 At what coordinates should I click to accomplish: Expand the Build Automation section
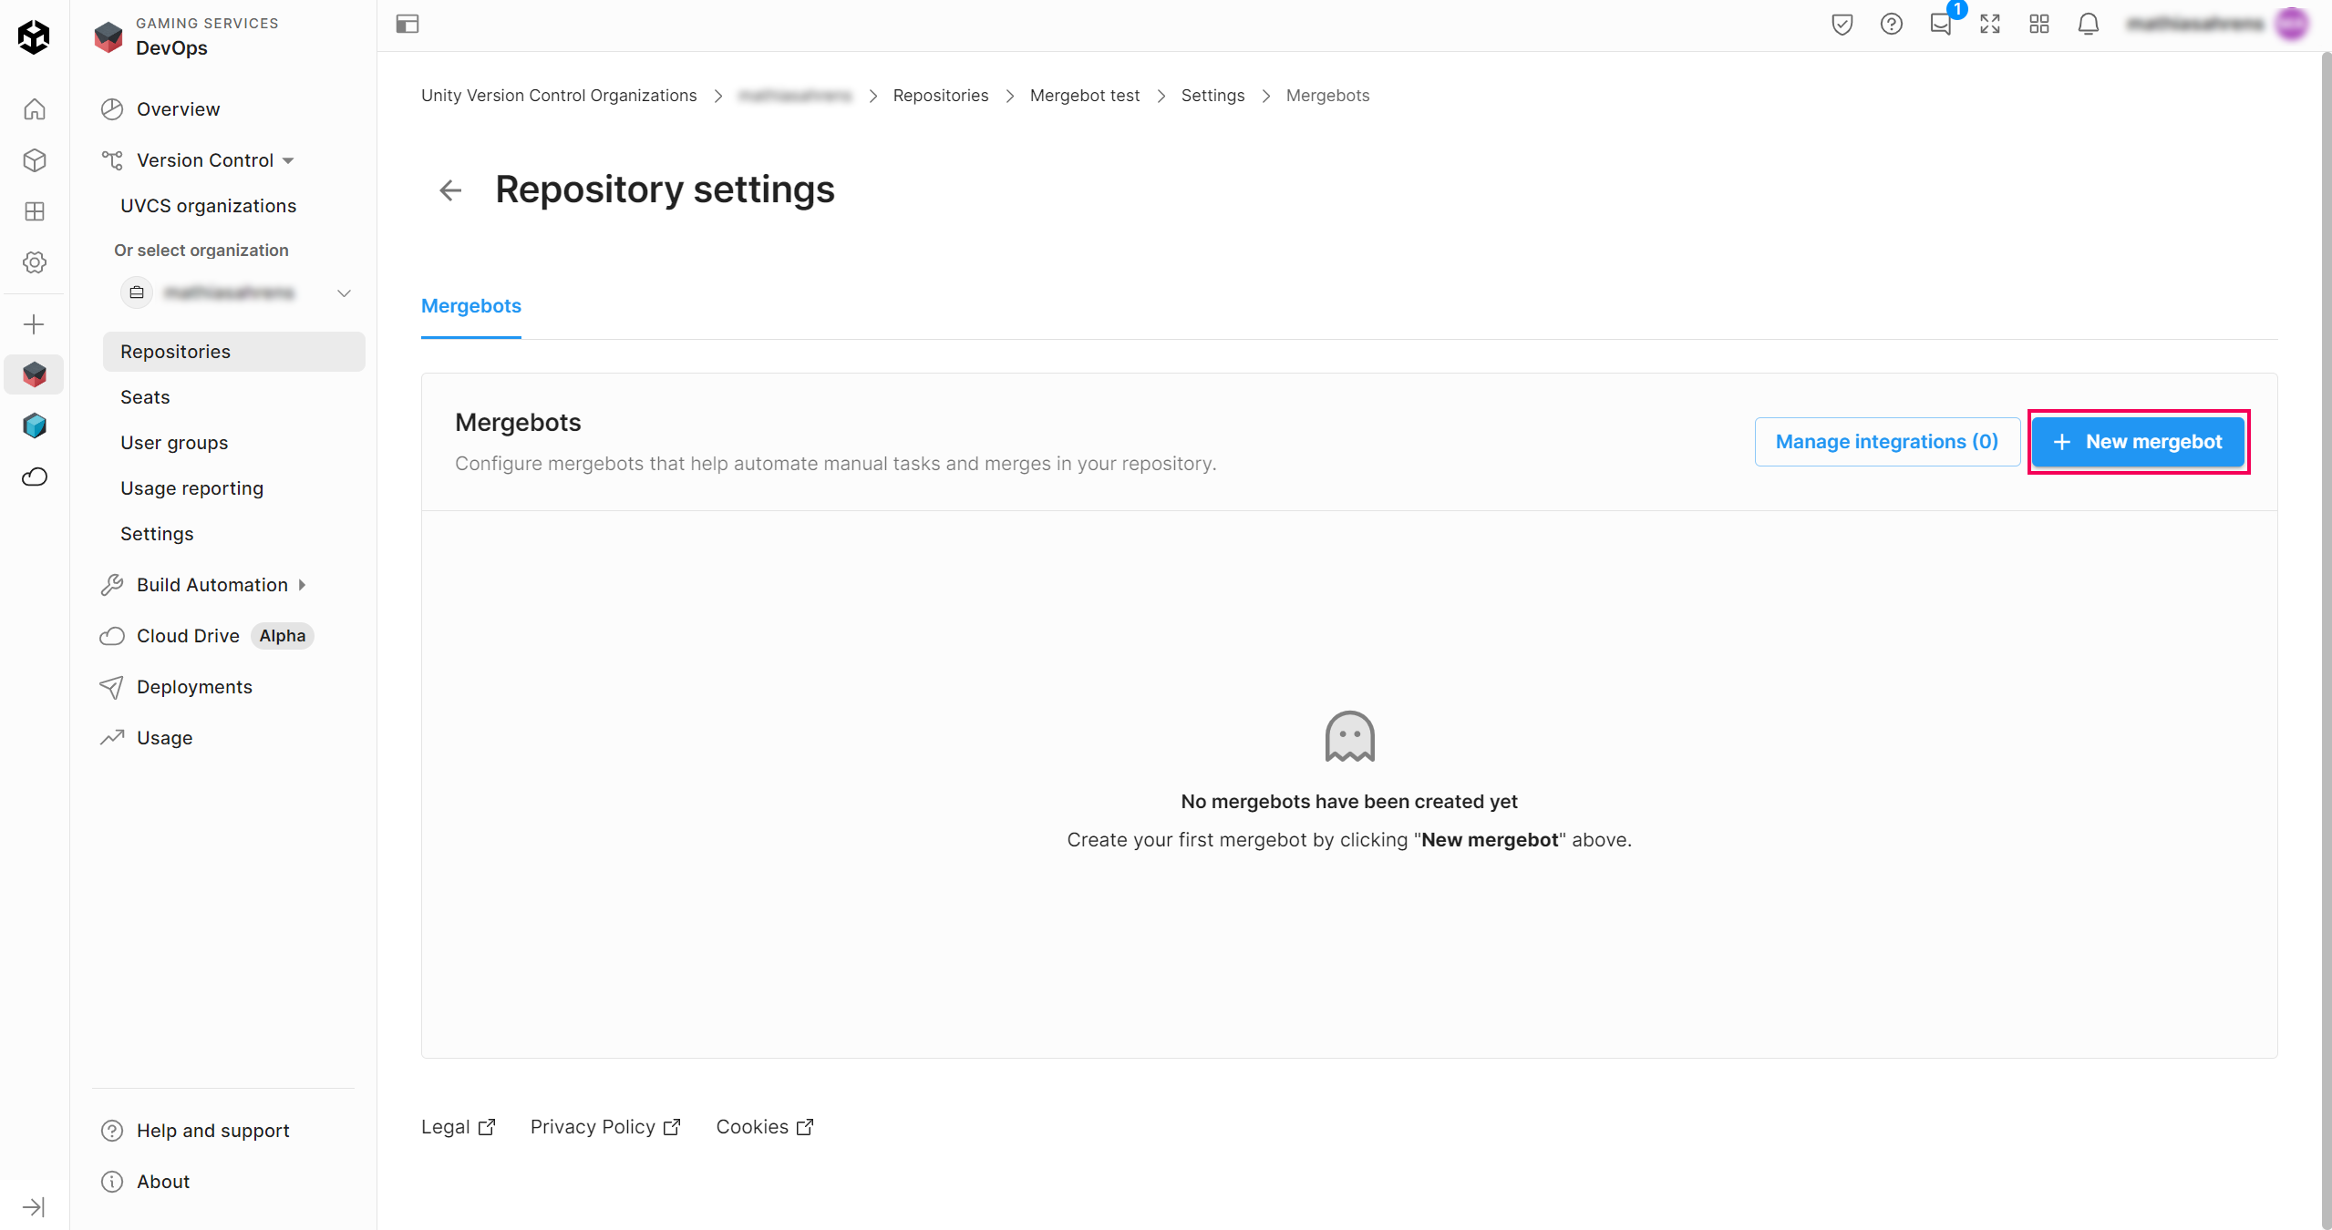point(212,585)
